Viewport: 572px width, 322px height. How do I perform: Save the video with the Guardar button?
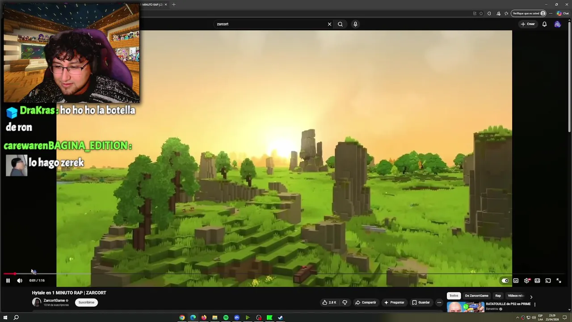421,302
